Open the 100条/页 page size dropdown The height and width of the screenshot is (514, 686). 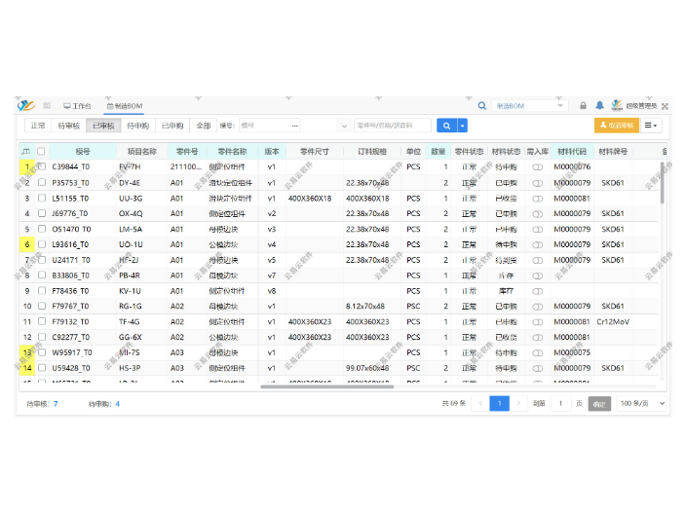[x=643, y=403]
